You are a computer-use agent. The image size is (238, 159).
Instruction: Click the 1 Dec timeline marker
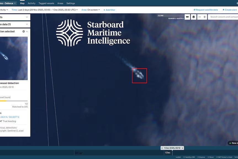168,153
